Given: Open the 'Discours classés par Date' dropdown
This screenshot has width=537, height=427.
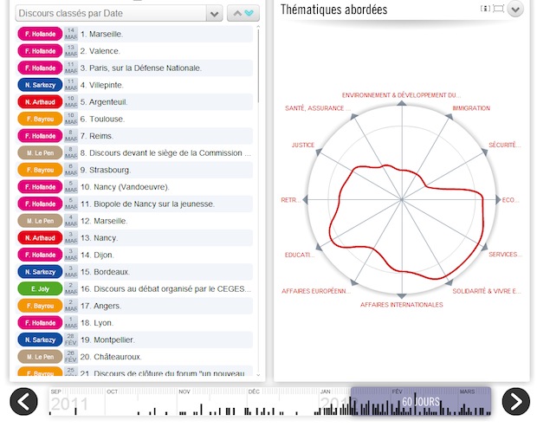Looking at the screenshot, I should point(120,13).
